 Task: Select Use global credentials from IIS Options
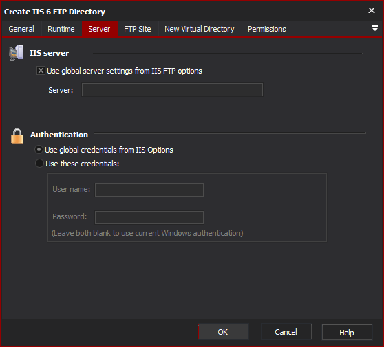coord(39,149)
